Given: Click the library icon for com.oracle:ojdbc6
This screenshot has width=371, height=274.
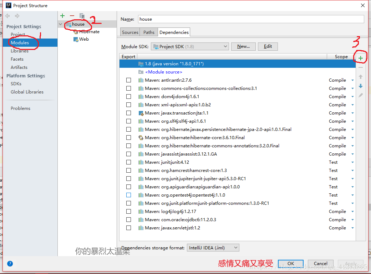Looking at the screenshot, I should tap(141, 220).
